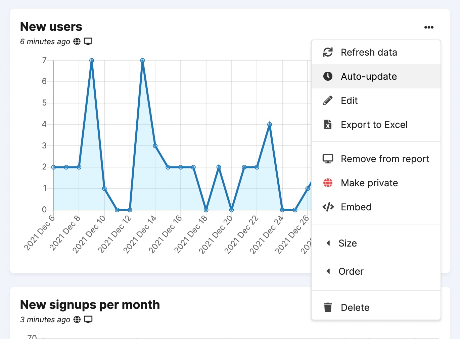Open the ellipsis menu on New users card

click(429, 27)
